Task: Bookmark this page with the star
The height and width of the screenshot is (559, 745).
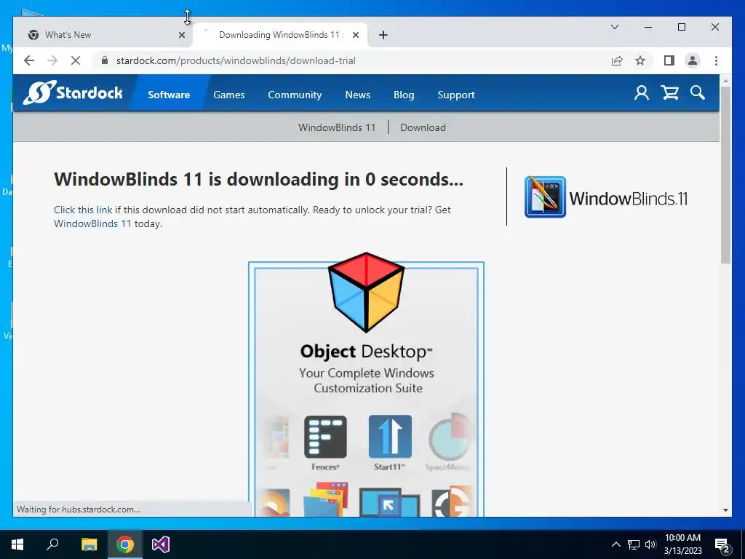Action: (640, 61)
